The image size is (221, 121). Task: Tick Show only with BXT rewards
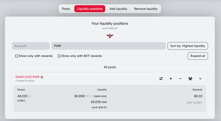tap(59, 56)
